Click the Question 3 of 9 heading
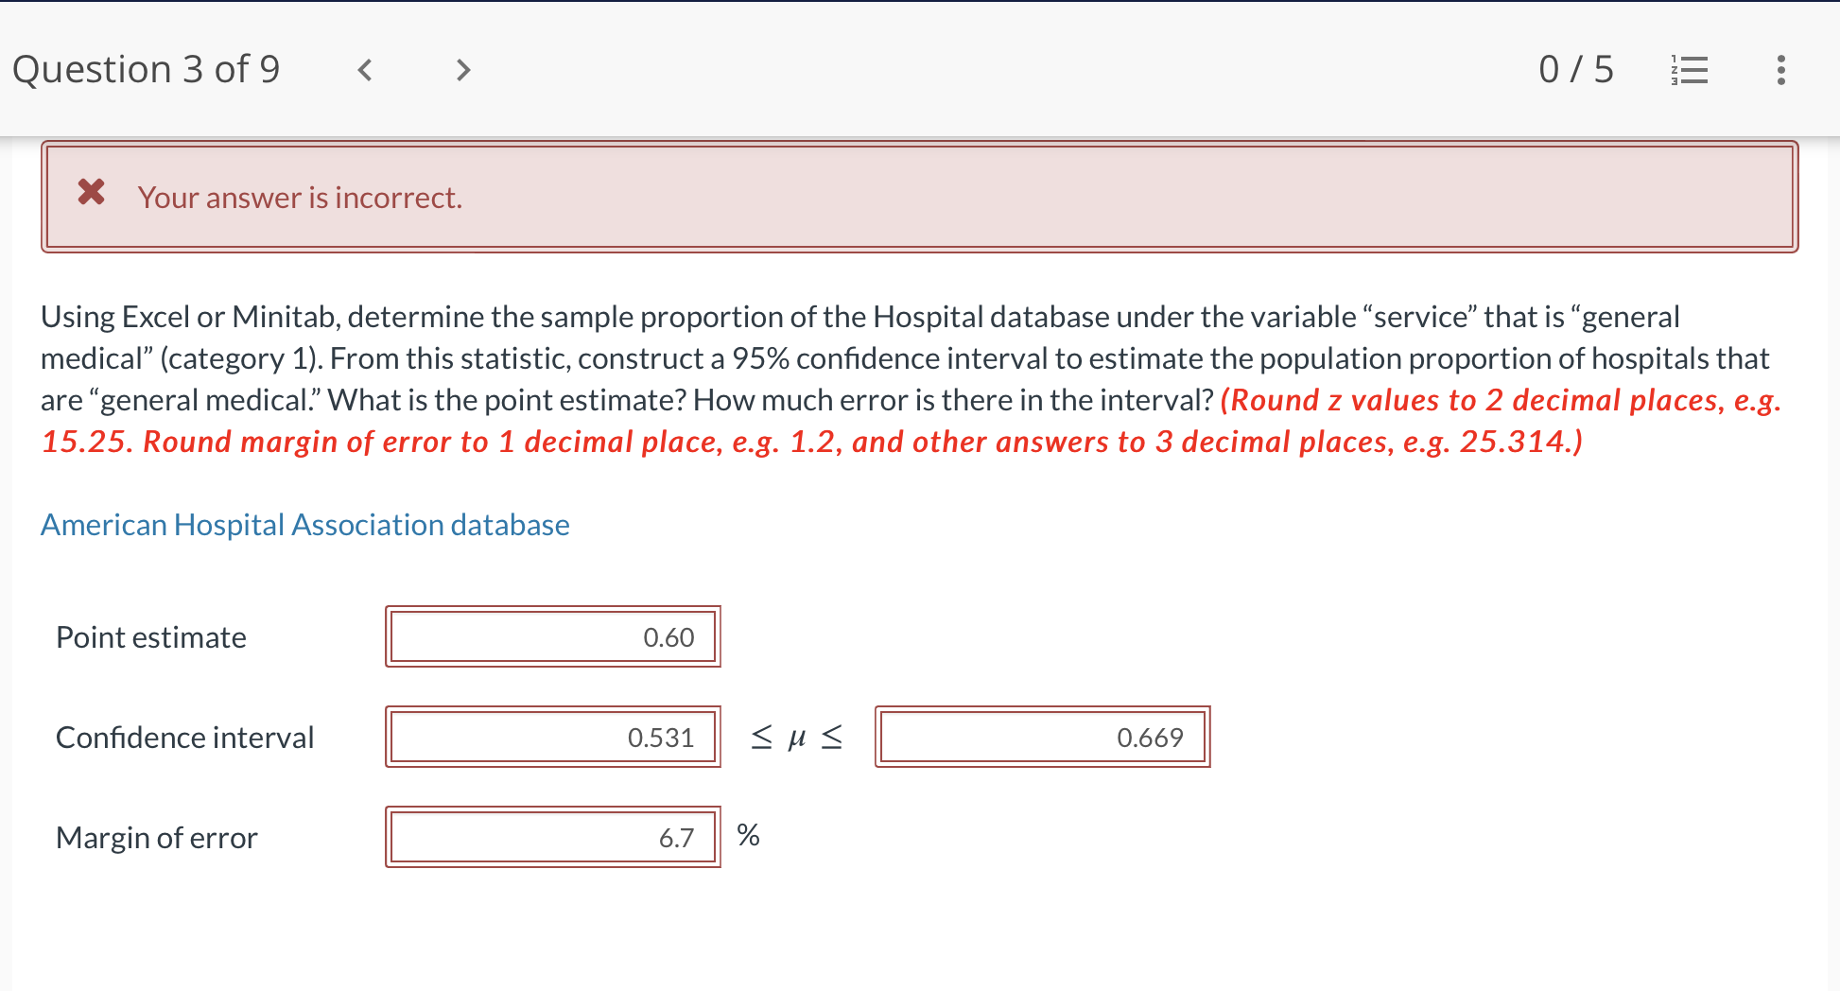 [146, 68]
